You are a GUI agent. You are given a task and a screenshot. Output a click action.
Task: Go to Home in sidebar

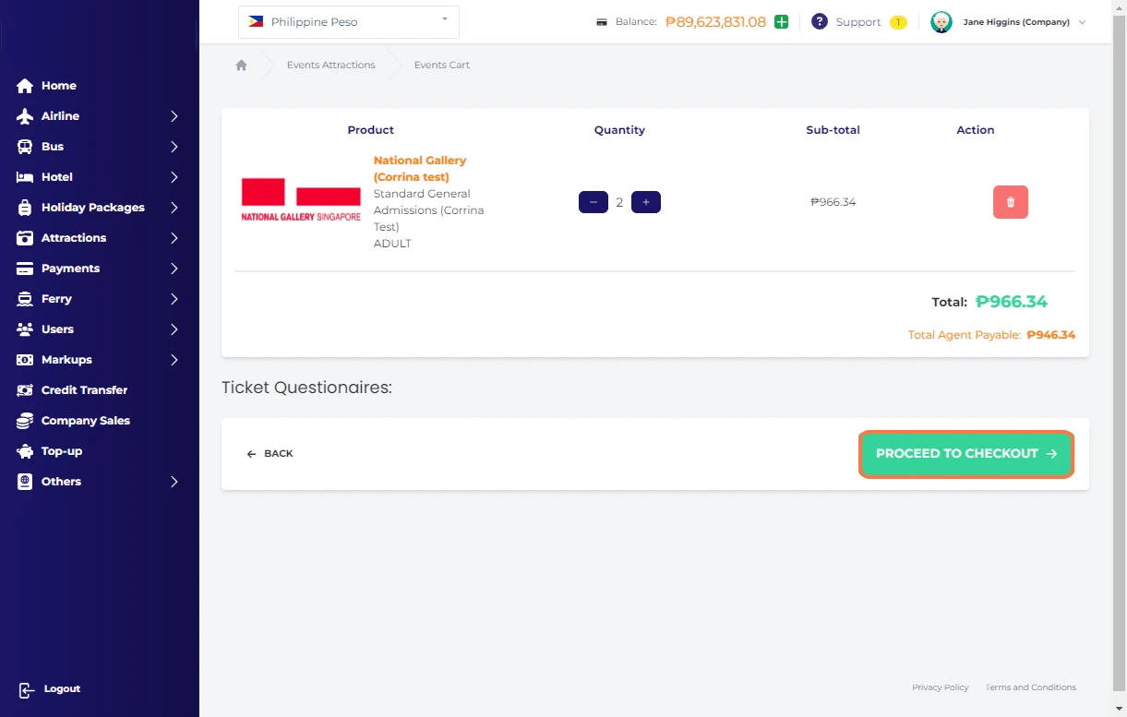(58, 86)
